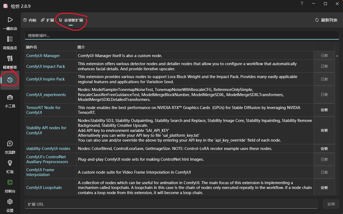Screen dimensions: 343x214
Task: Maximize the 绘世 window
Action: [325, 3]
